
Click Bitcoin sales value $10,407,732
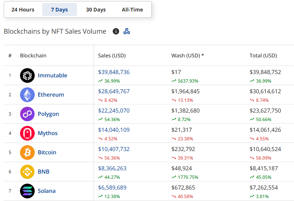[x=114, y=149]
